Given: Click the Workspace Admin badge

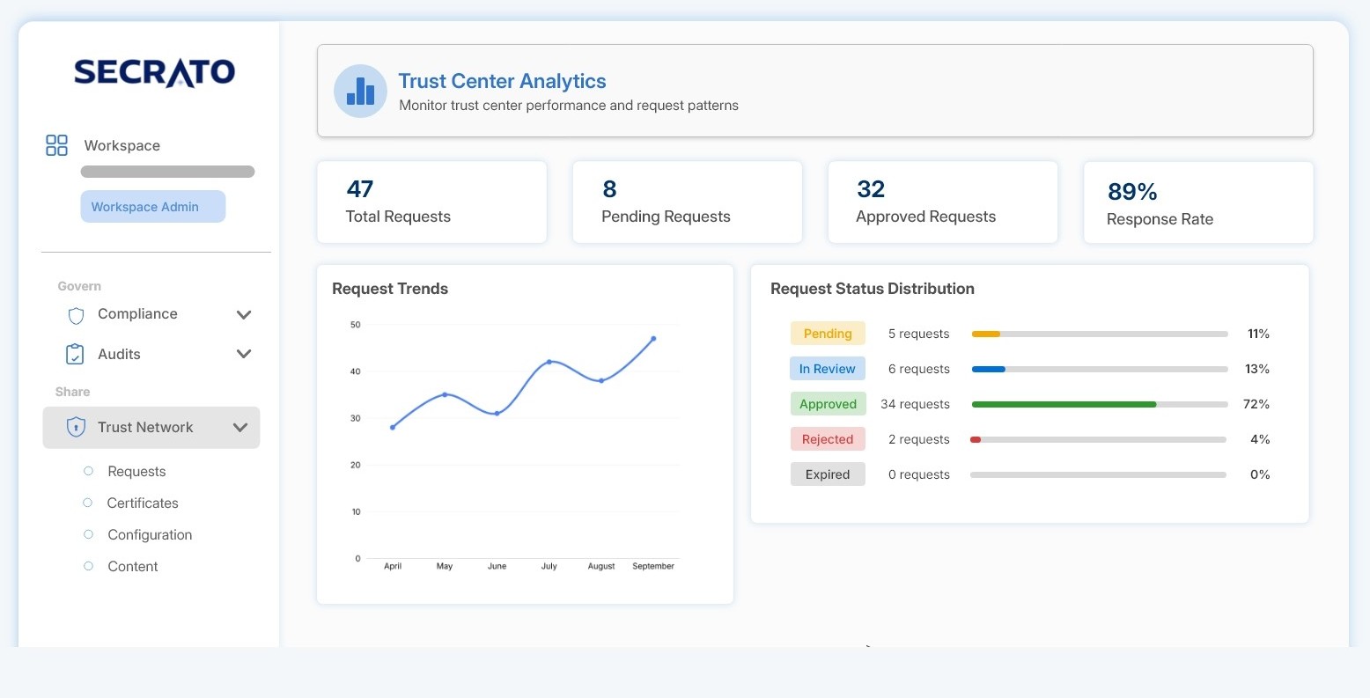Looking at the screenshot, I should coord(153,207).
